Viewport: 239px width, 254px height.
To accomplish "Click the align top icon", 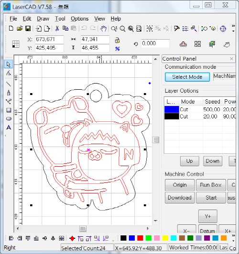I will (28, 238).
